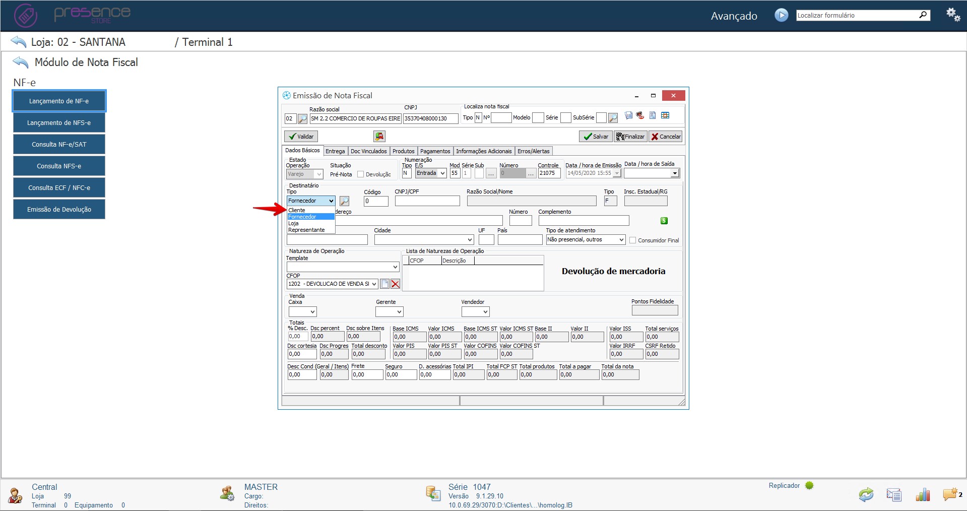Select Loja in the Tipo list

[311, 223]
